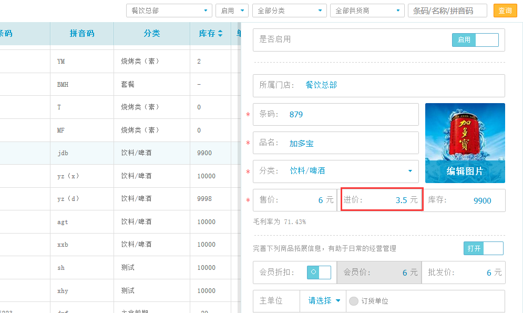Open the 餐饮总部 store dropdown filter
This screenshot has height=313, width=523.
click(169, 11)
